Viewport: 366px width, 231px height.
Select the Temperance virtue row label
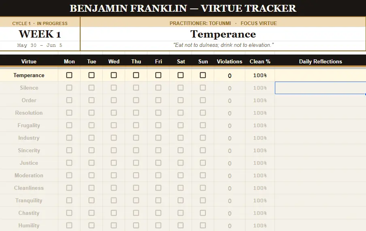29,75
